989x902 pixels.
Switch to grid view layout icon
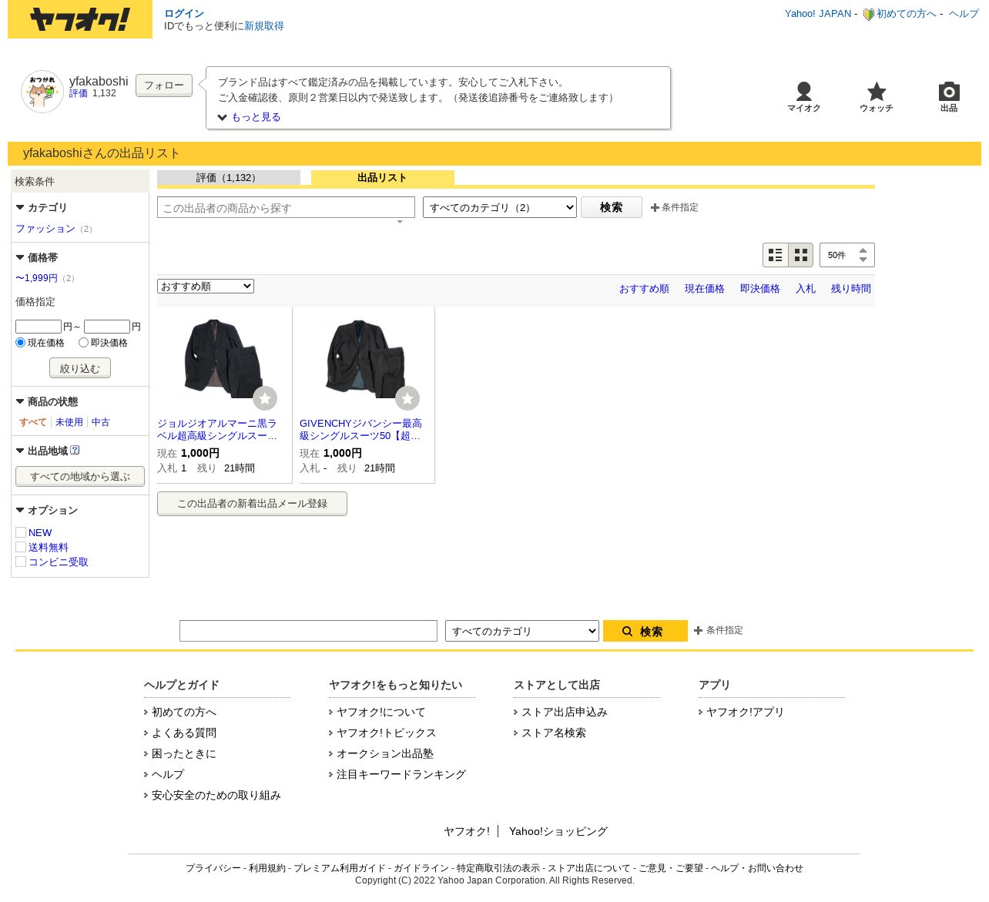[x=801, y=255]
